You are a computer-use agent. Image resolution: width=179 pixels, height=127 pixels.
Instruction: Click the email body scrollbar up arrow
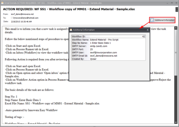pos(176,28)
